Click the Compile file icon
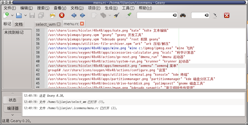The height and width of the screenshot is (125, 248). [x=94, y=15]
